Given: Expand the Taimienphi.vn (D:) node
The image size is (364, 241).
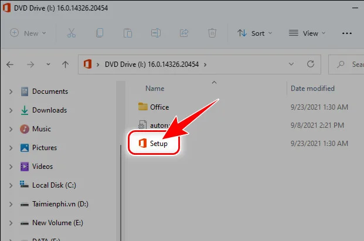Looking at the screenshot, I should 11,204.
